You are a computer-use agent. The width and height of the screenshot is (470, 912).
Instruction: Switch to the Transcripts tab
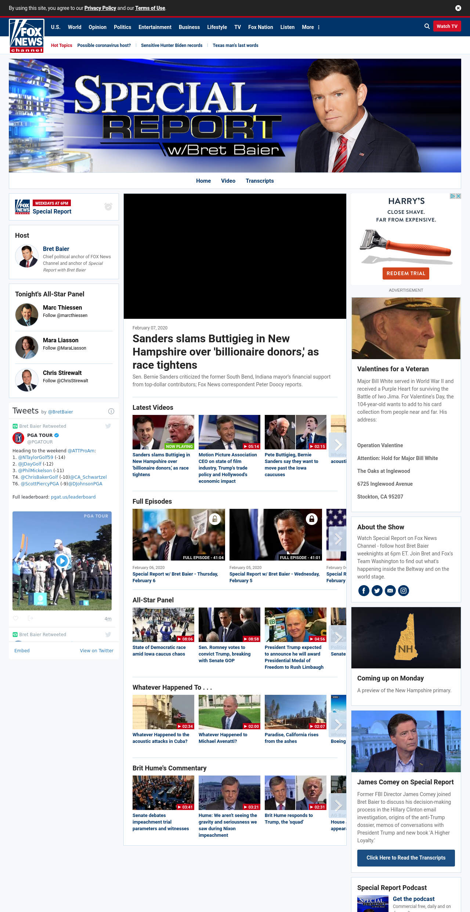pos(260,181)
